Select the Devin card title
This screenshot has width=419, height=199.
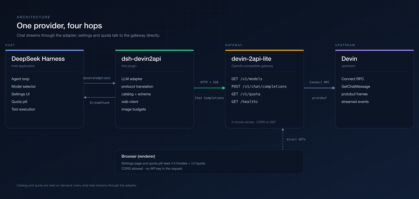point(349,59)
